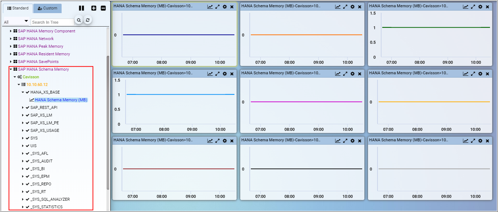498x212 pixels.
Task: Maximize the dark red line graph panel
Action: (218, 141)
